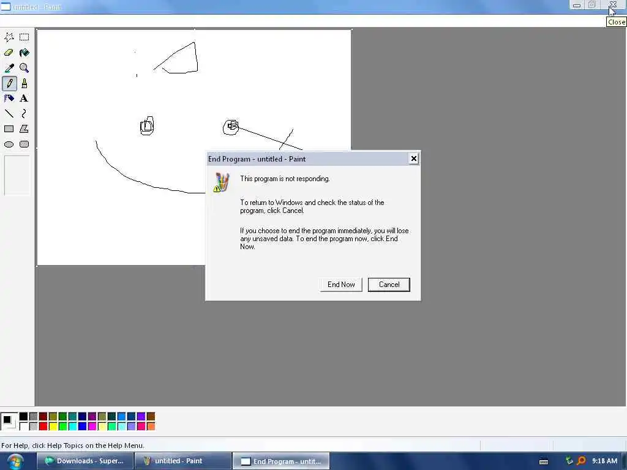Image resolution: width=627 pixels, height=470 pixels.
Task: Click the Paint window title bar icon
Action: click(6, 6)
